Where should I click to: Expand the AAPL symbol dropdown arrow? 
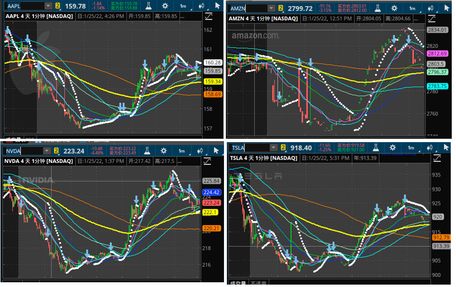(x=48, y=6)
